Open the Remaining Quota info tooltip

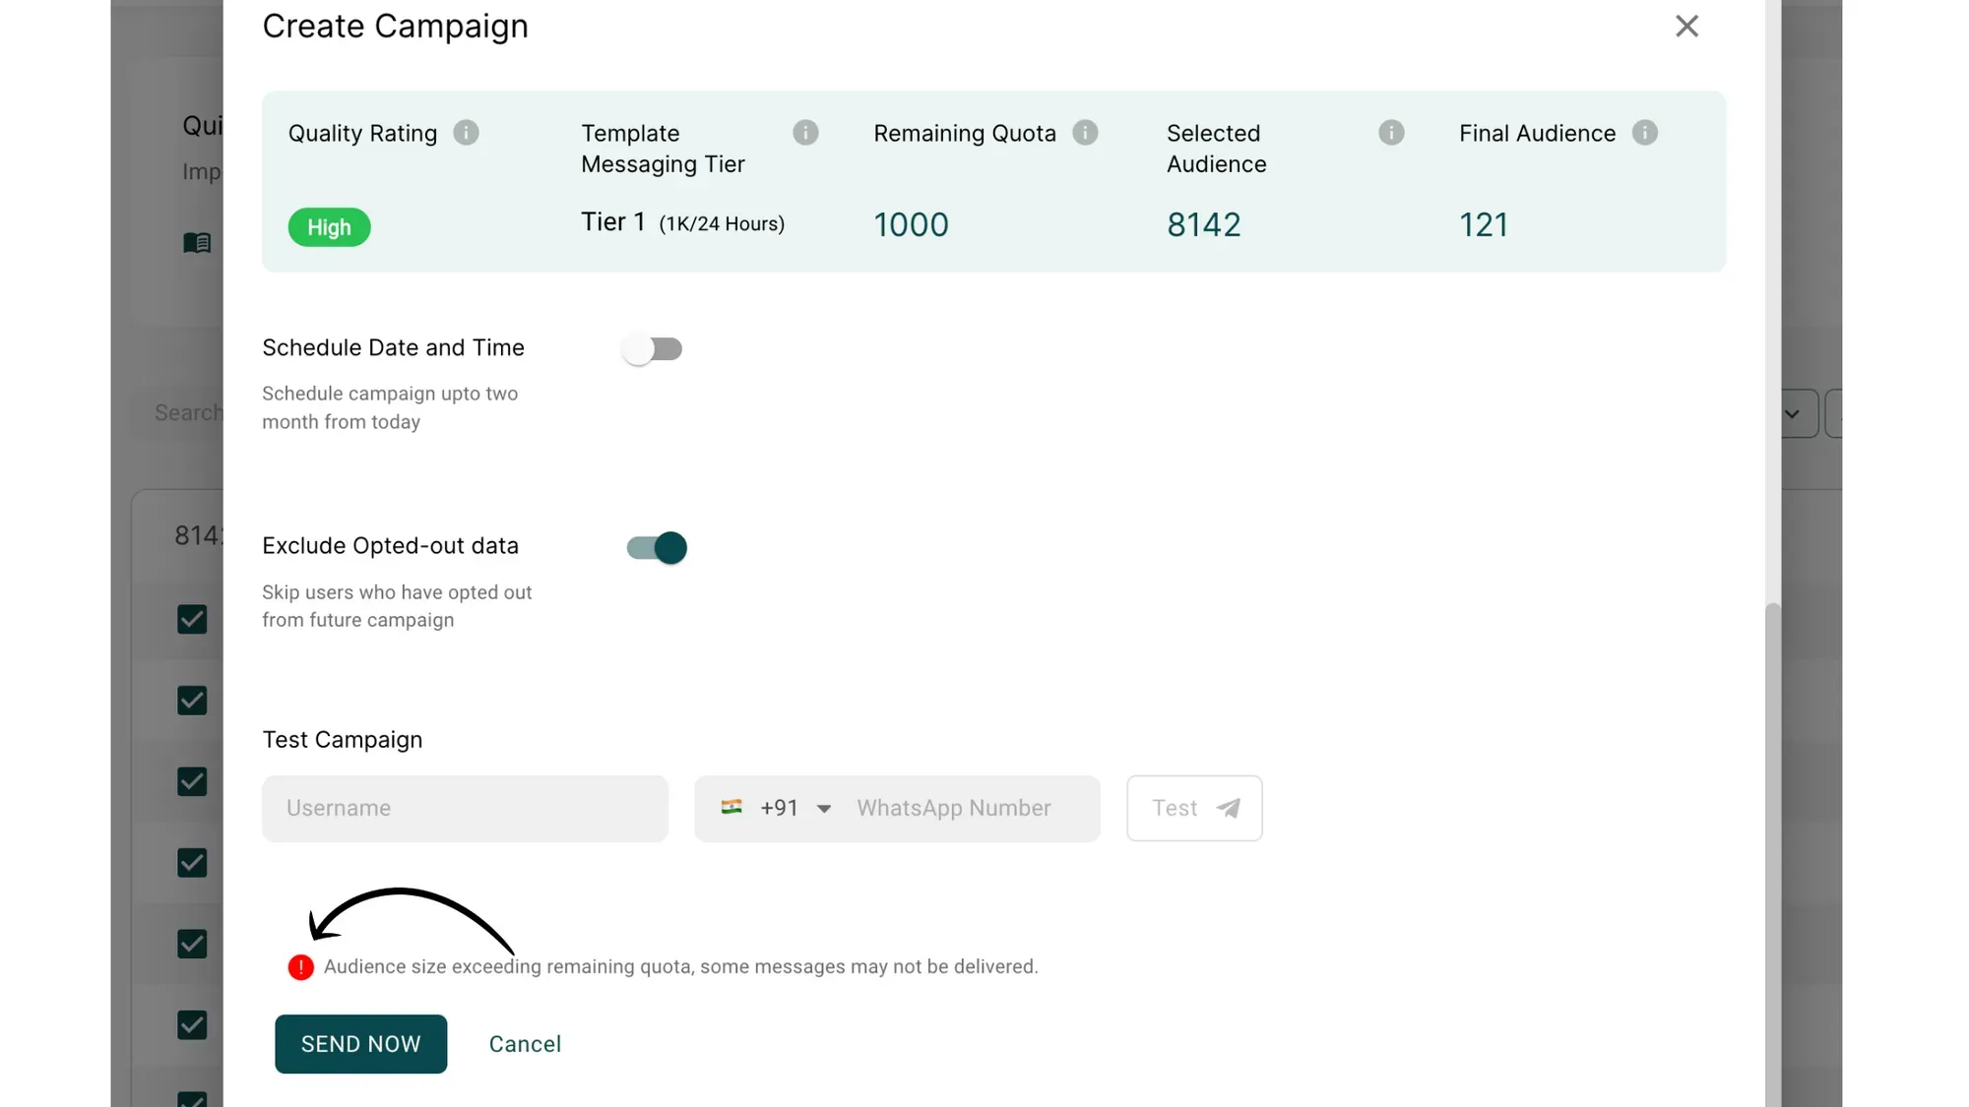tap(1086, 132)
